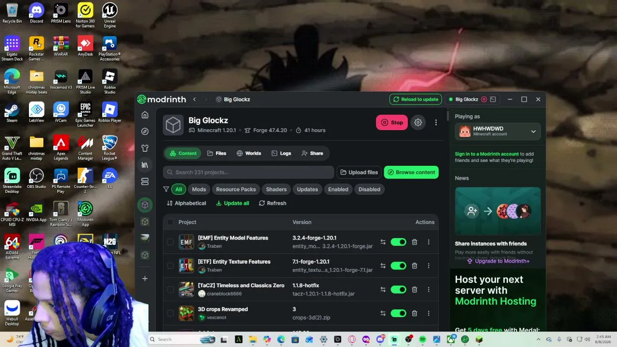617x347 pixels.
Task: Open Spotify from the taskbar
Action: click(423, 339)
